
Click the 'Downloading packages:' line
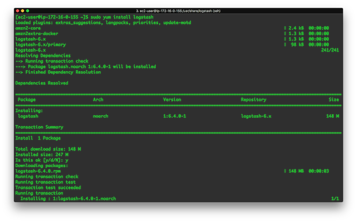coord(42,166)
